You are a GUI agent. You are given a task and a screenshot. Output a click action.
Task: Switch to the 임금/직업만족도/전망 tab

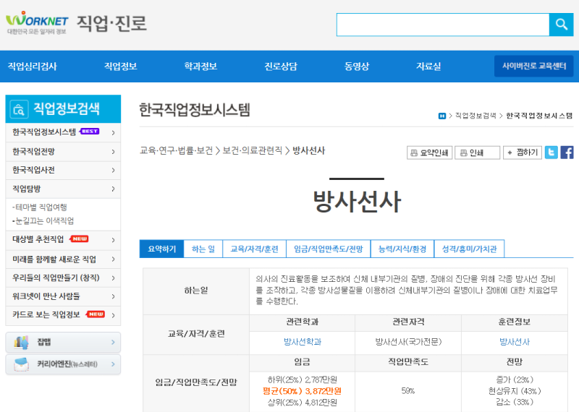329,249
